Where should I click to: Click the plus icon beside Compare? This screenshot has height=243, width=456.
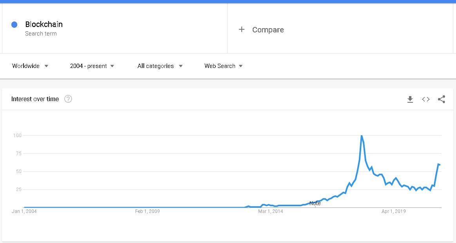coord(242,30)
